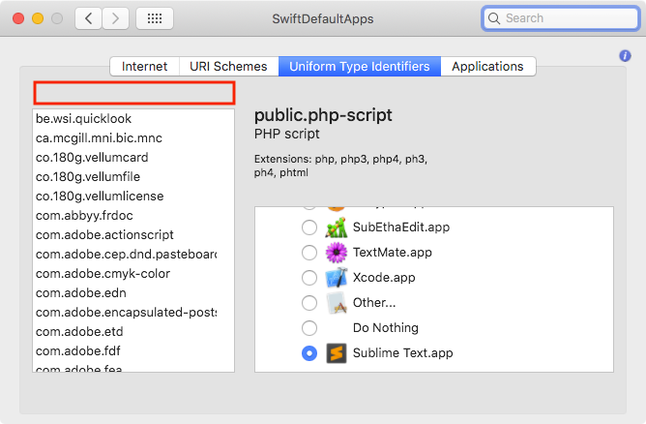Select ca.mcgill.mni.bic.mnc entry

click(133, 138)
